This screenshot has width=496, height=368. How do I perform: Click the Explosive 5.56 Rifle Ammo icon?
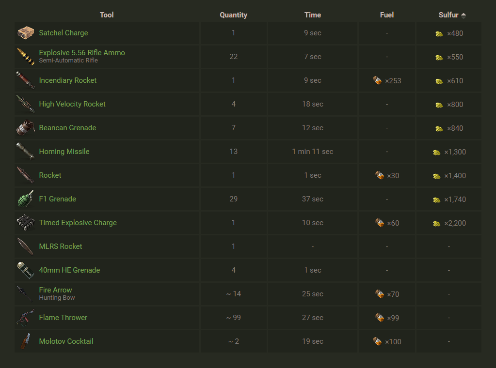(26, 57)
